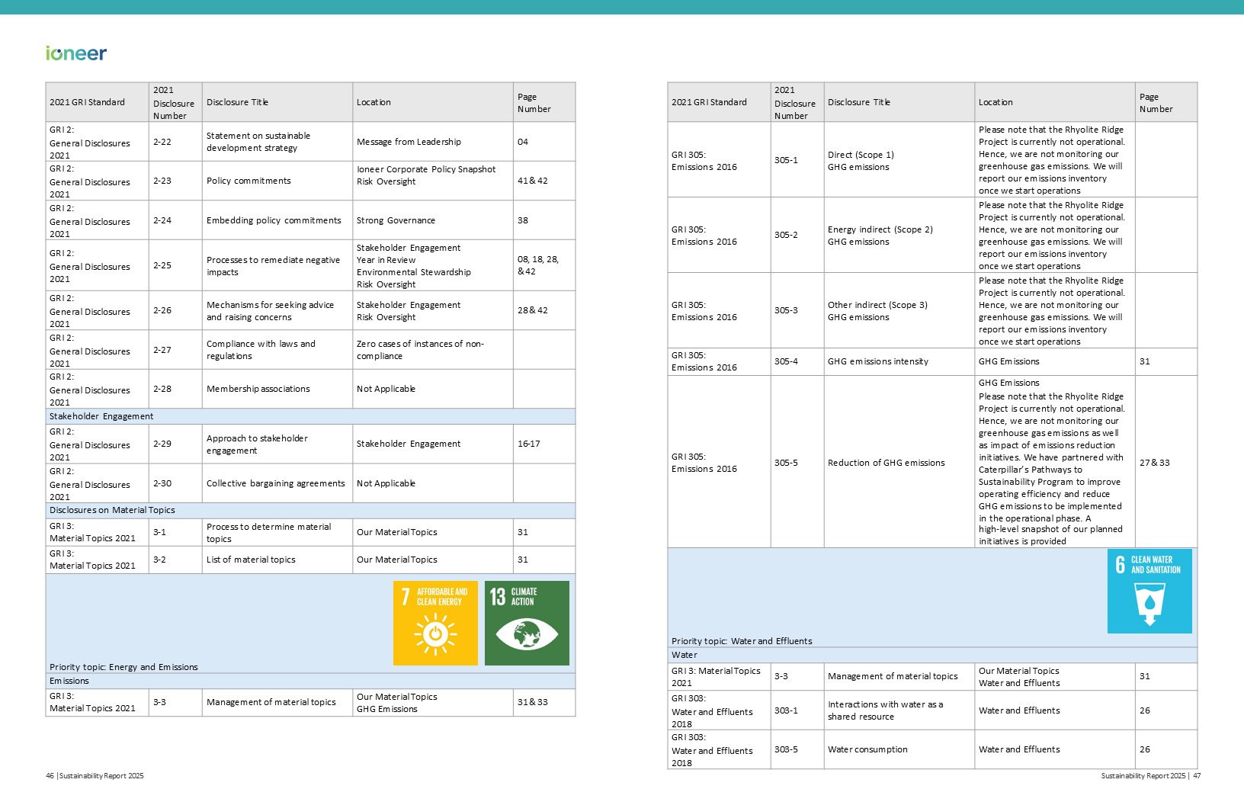Click Priority topic: Energy and Emissions label
This screenshot has width=1244, height=805.
[123, 667]
